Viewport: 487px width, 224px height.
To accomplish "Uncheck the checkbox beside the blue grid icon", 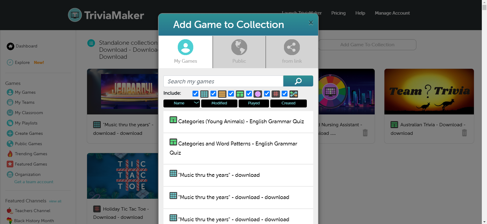I will pos(195,94).
